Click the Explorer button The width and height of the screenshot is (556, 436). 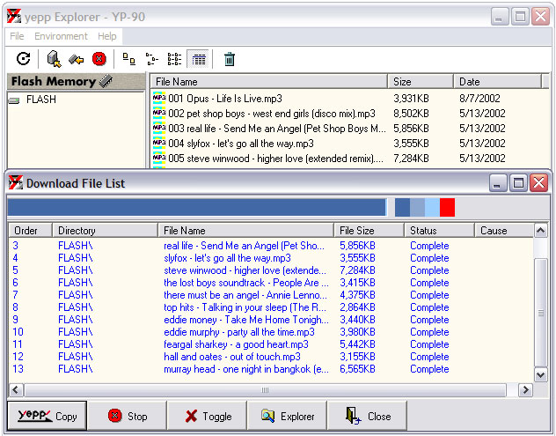[x=288, y=416]
